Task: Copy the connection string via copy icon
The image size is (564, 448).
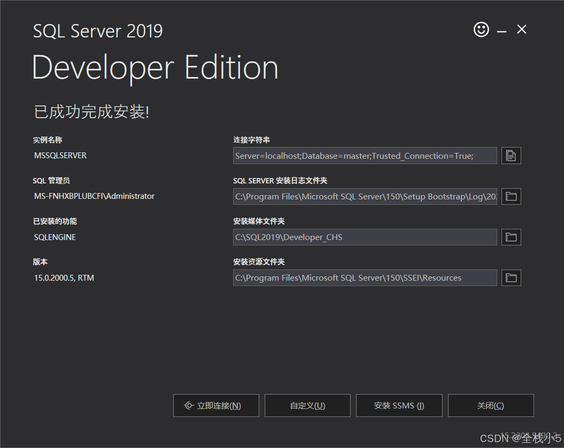Action: pyautogui.click(x=511, y=156)
